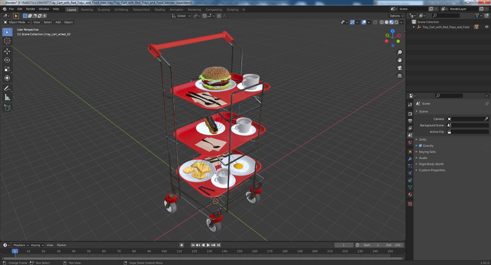Hide Tray_Cart_with_Red_Trays_and_Food collection with eye icon
Screen dimensions: 491x265
tap(486, 27)
